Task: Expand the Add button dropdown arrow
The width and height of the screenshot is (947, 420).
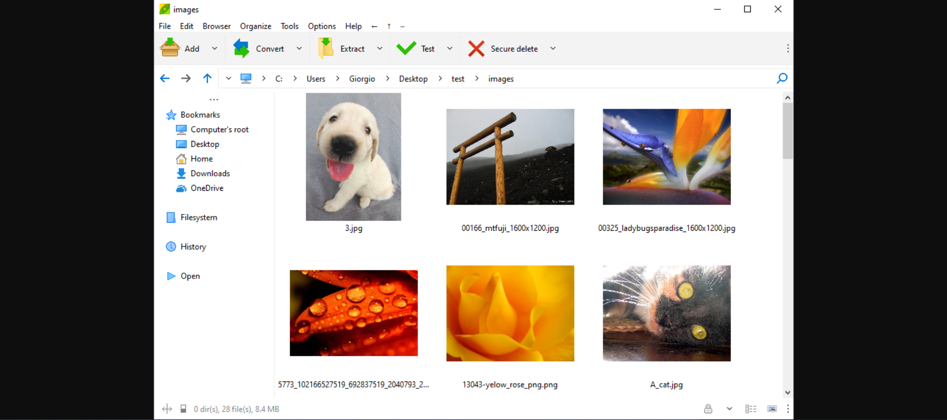Action: (215, 48)
